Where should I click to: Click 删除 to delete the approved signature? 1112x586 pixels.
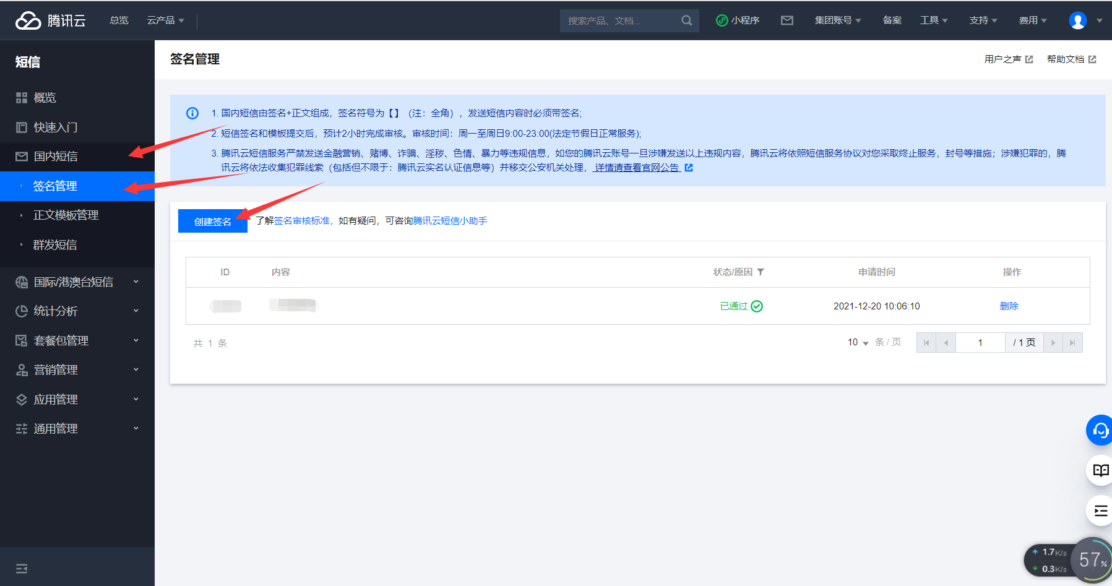tap(1009, 306)
